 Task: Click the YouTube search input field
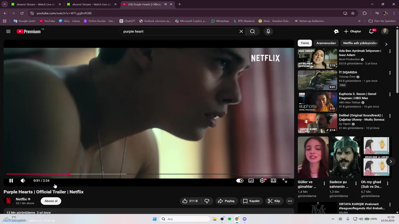180,31
